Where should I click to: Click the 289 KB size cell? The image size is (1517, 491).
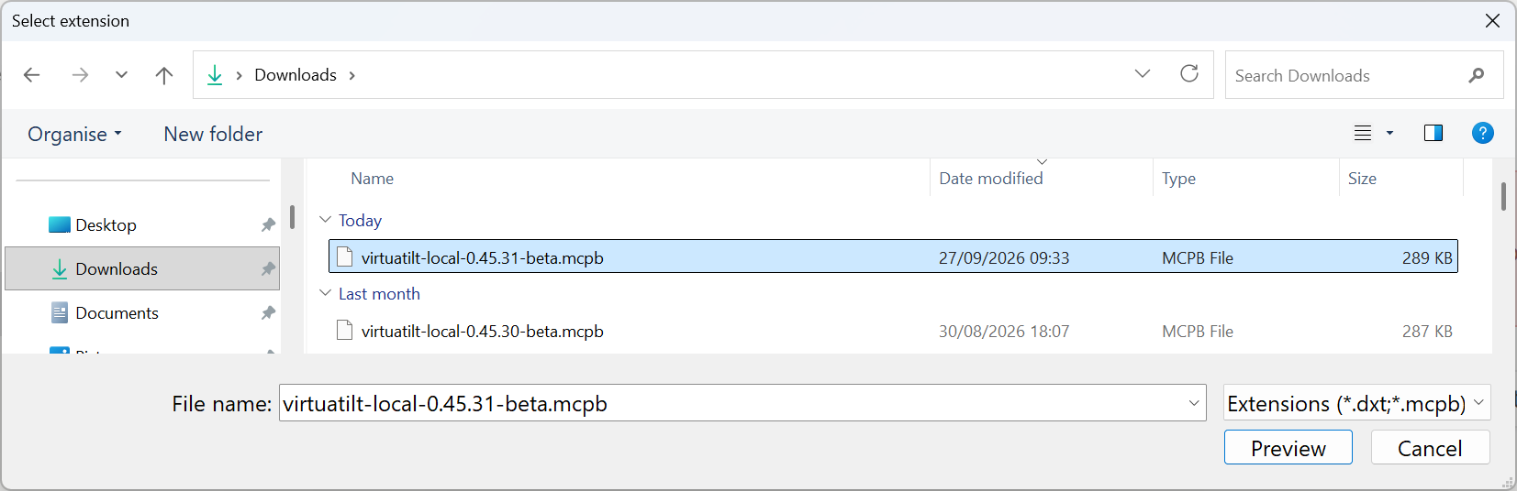pos(1427,258)
